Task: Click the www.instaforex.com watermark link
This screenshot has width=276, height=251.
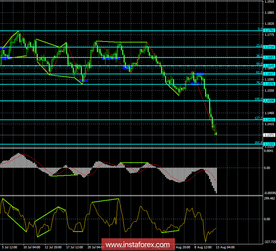Action: [137, 244]
